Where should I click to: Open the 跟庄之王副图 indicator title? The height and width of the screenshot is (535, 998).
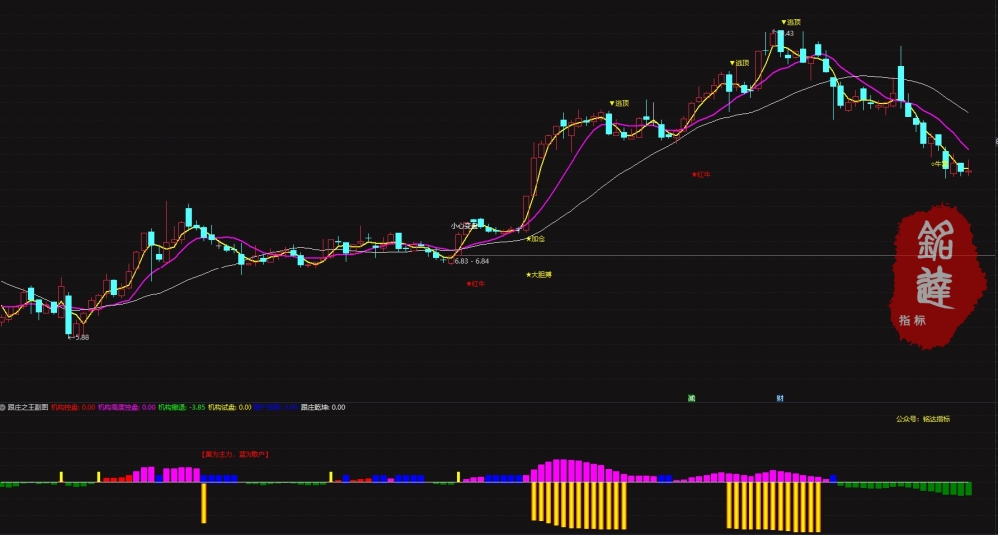point(27,407)
